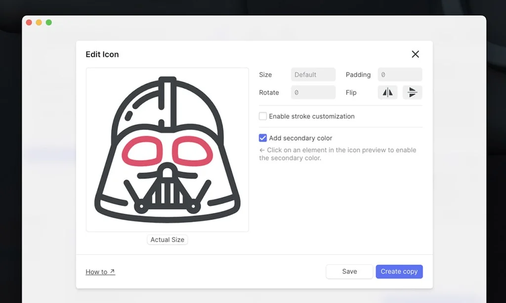Click the Darth Vader icon preview area

pos(167,149)
